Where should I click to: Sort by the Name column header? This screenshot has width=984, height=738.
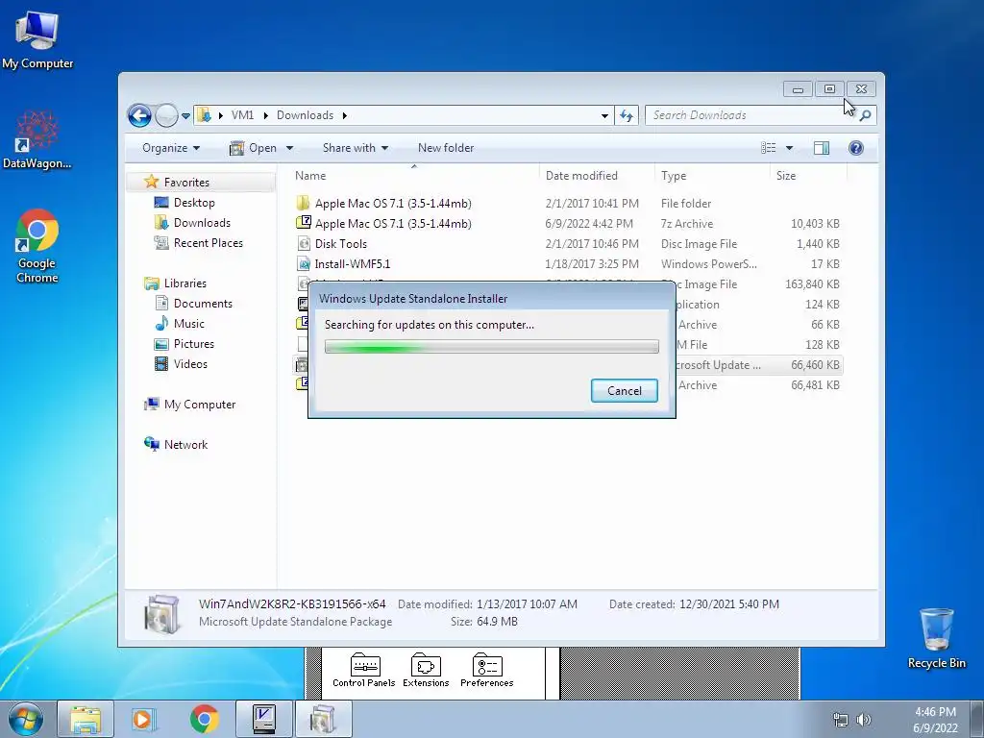coord(414,176)
